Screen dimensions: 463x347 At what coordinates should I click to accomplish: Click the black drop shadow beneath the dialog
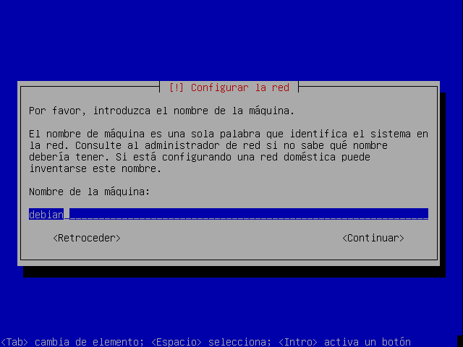coord(234,272)
